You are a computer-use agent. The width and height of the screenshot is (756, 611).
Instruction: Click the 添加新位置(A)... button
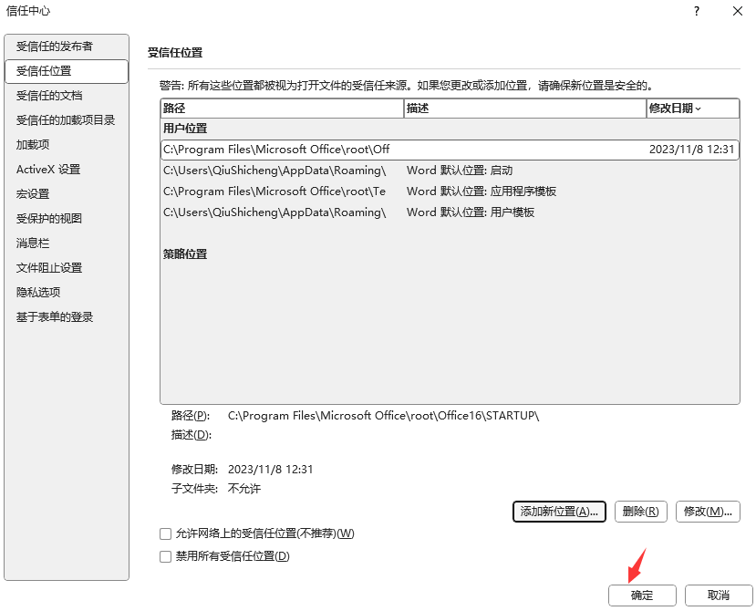point(559,512)
